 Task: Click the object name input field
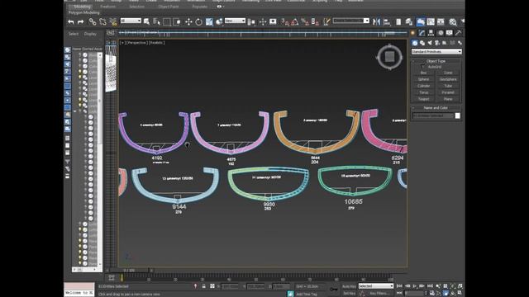433,115
